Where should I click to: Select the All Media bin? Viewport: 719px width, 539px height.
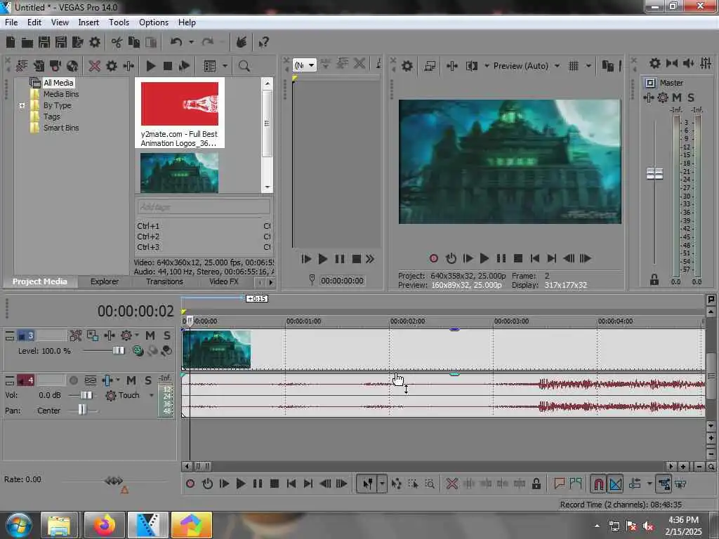pos(58,83)
